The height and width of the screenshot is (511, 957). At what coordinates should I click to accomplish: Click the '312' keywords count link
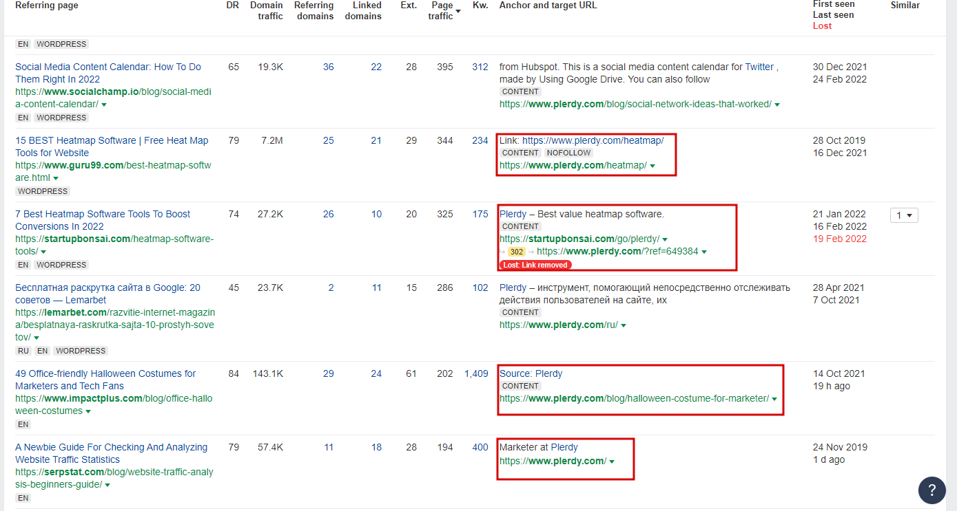[x=480, y=67]
